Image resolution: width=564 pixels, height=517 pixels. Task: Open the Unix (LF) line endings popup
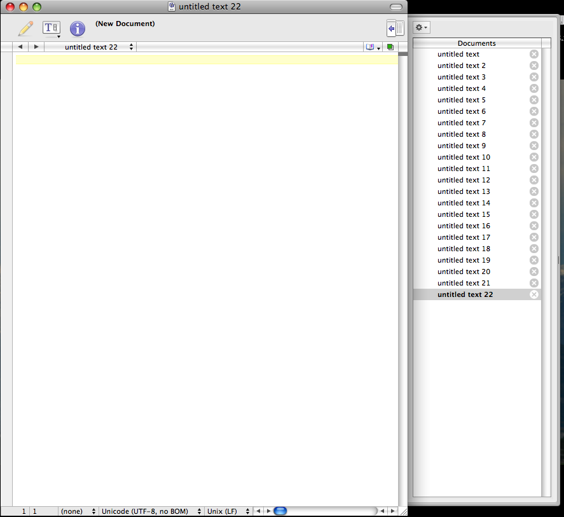[x=228, y=511]
